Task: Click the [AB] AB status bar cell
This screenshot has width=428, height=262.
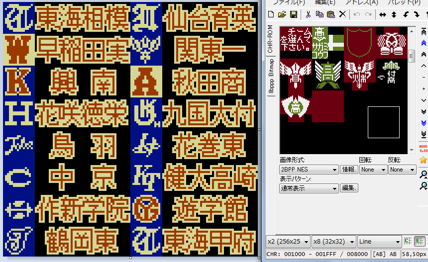Action: click(385, 254)
